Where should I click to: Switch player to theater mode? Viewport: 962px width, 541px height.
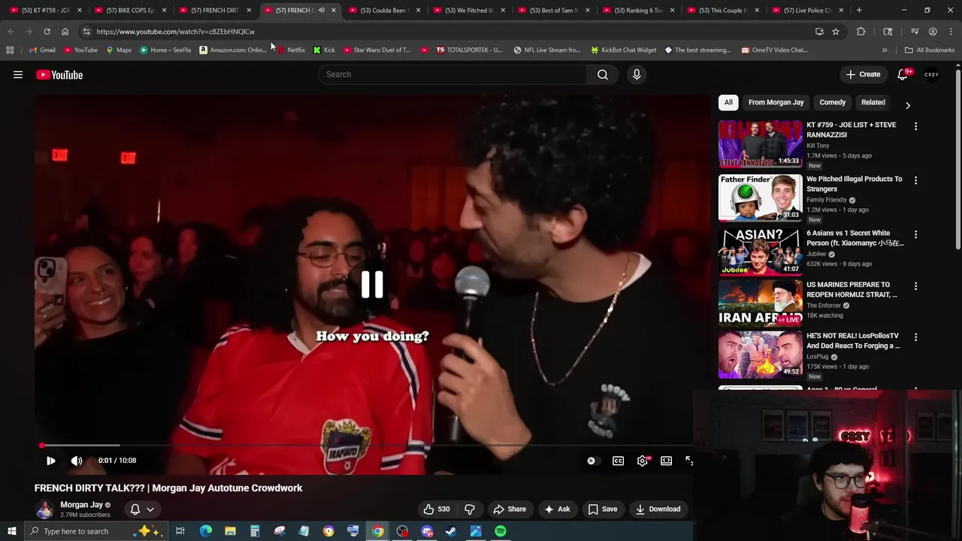point(667,461)
